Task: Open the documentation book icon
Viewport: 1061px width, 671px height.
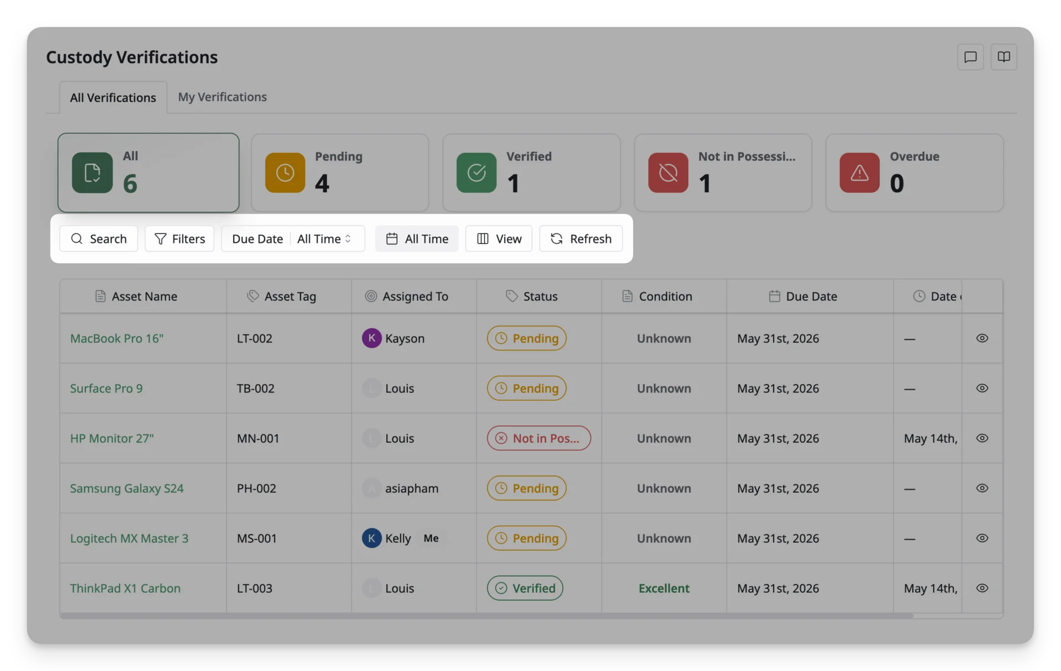Action: [x=1004, y=57]
